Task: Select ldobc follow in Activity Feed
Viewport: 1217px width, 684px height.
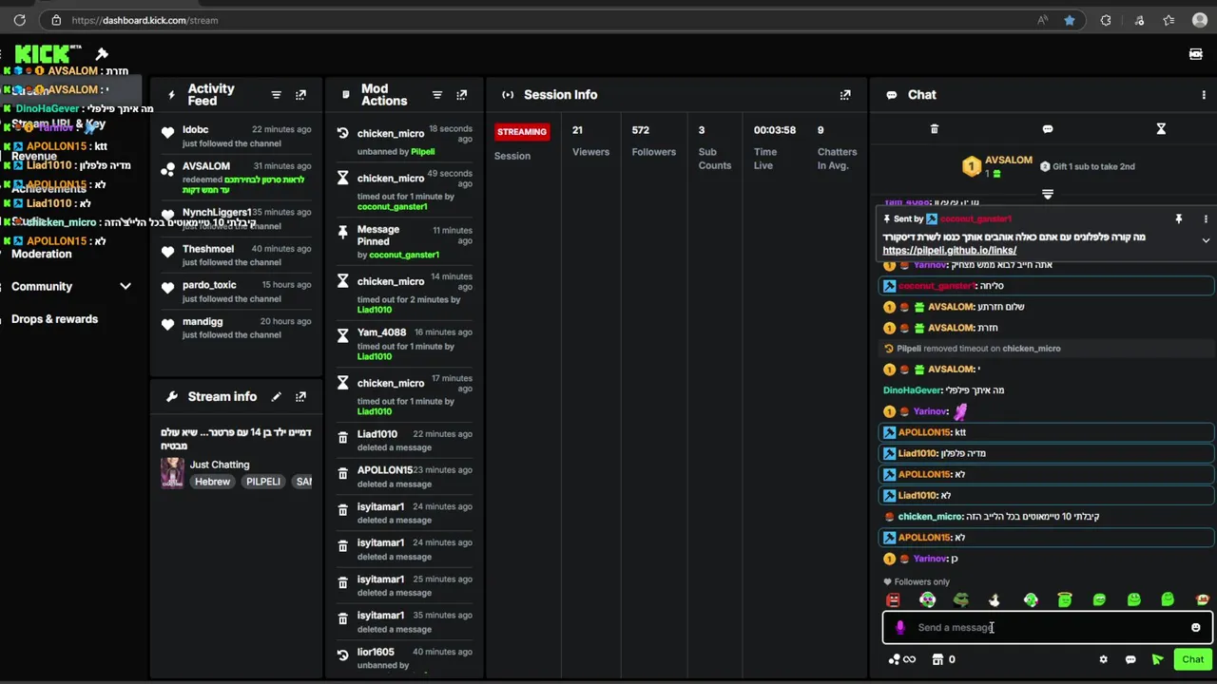Action: click(237, 136)
